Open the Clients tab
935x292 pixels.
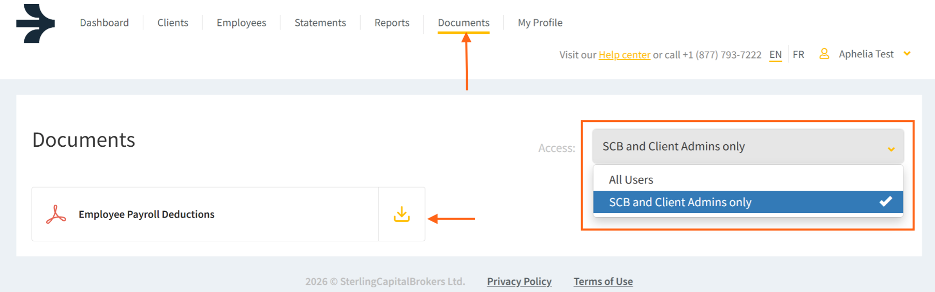[173, 23]
